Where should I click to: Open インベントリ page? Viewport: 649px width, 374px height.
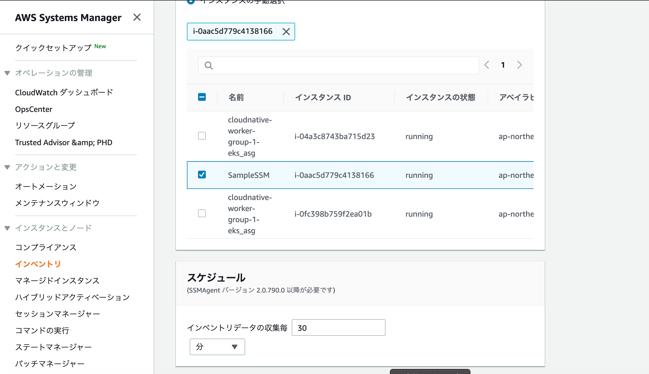point(38,264)
